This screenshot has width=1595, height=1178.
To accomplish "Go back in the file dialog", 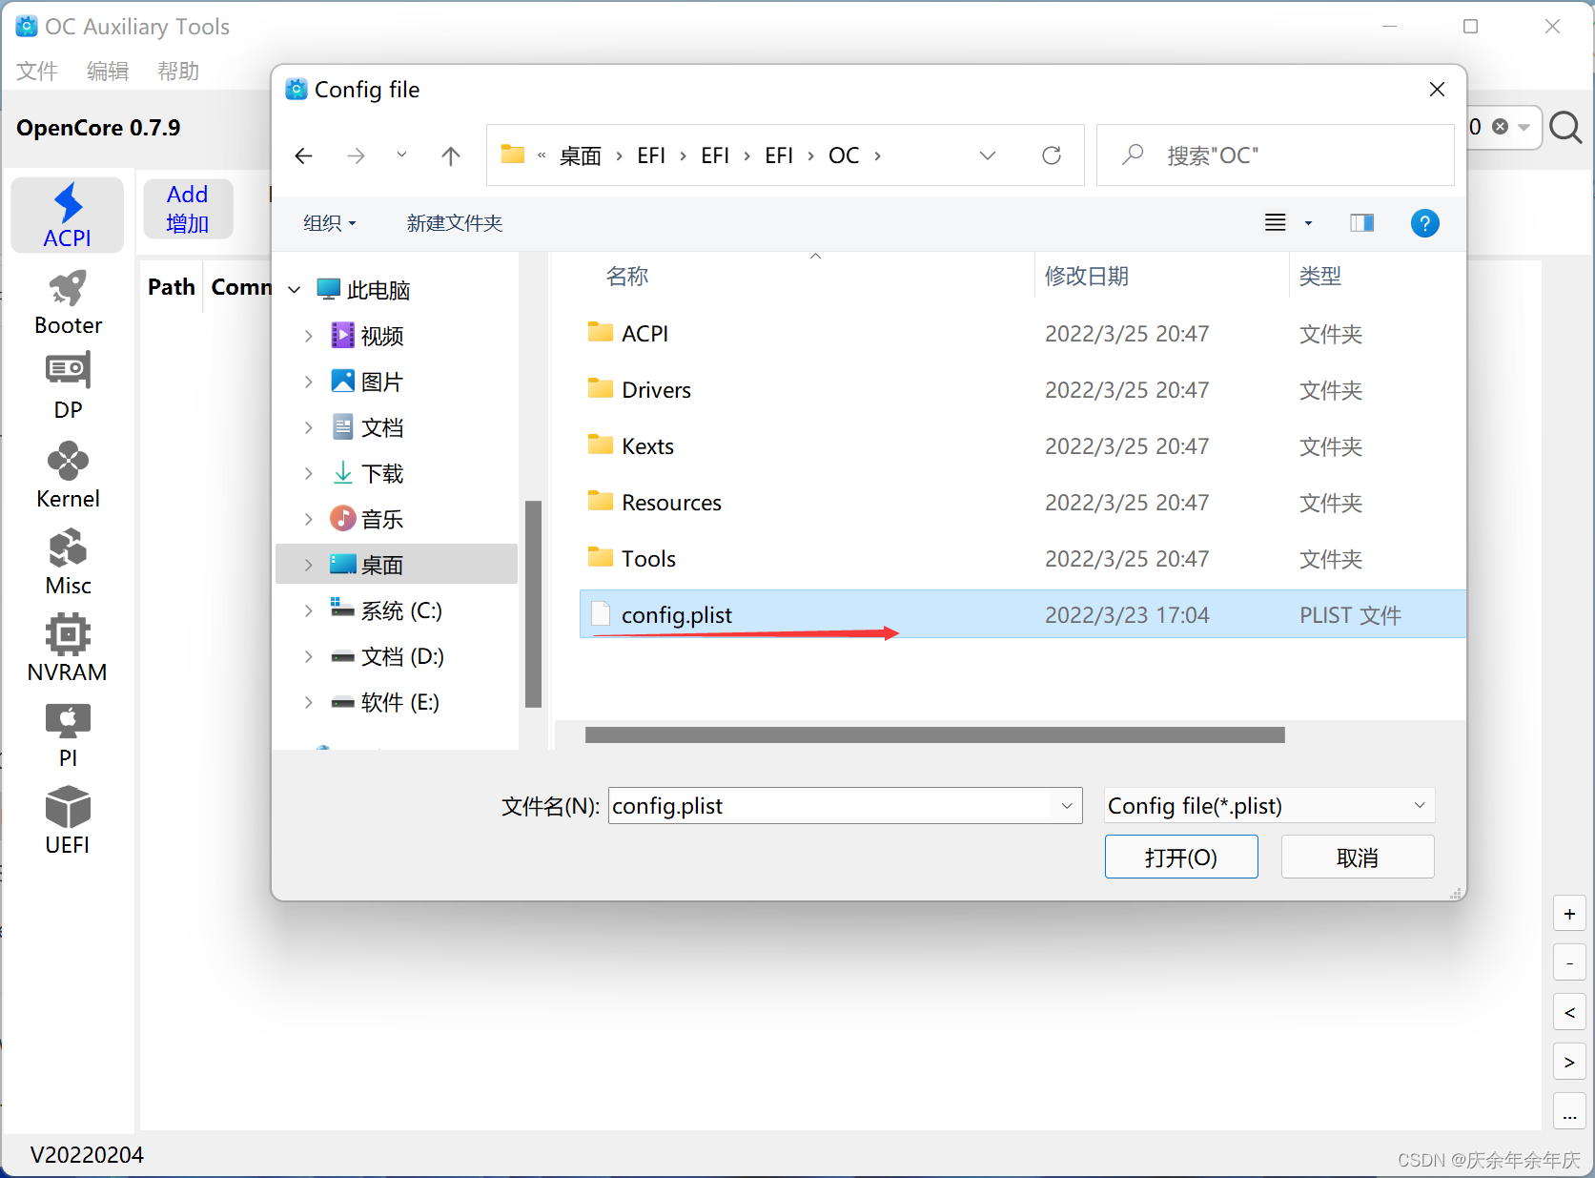I will coord(304,155).
